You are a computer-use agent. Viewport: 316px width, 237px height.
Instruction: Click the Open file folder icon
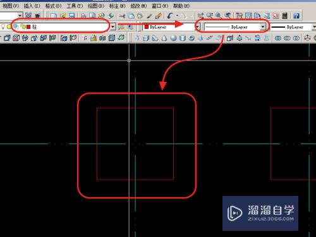63,16
